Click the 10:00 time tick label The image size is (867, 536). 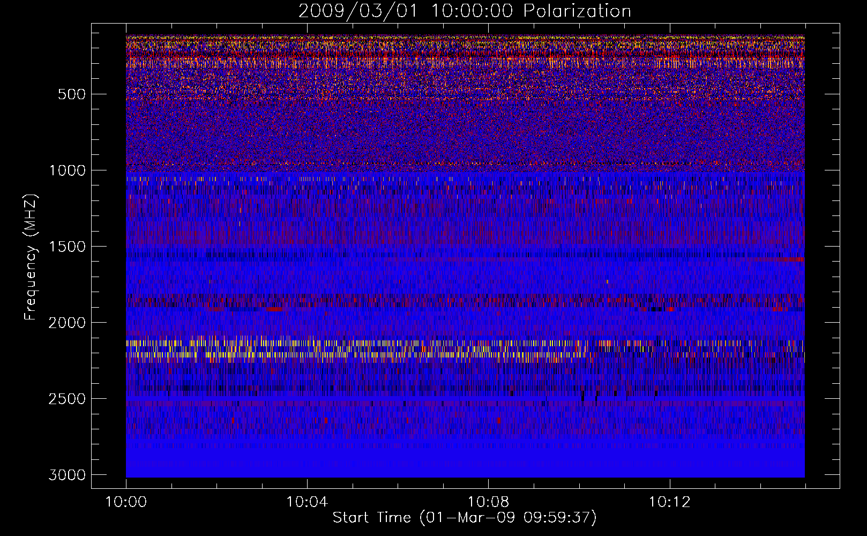click(x=126, y=502)
